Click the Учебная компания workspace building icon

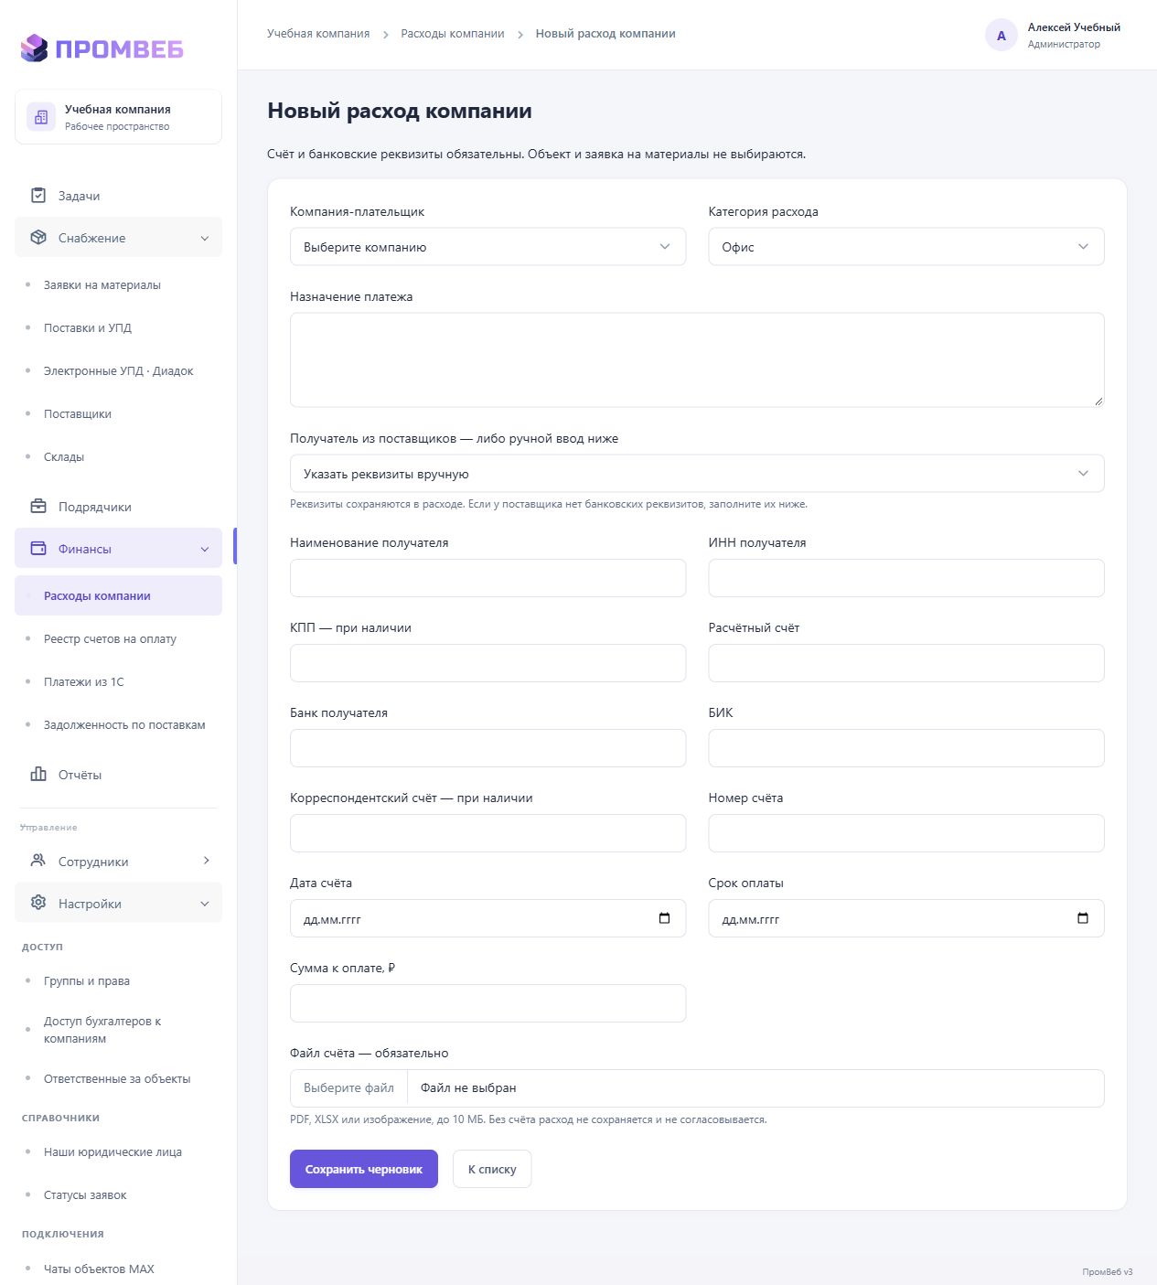pyautogui.click(x=41, y=117)
